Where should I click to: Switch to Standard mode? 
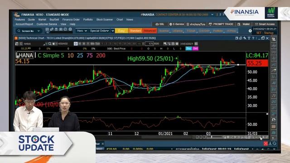[x=135, y=31]
